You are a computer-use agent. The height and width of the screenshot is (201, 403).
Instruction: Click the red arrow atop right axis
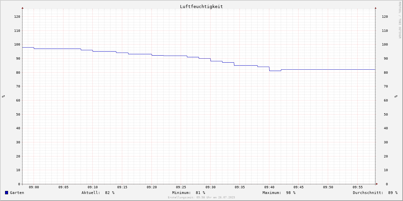[x=375, y=8]
